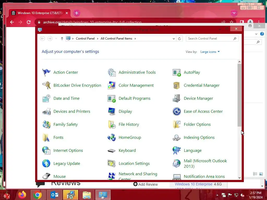The image size is (267, 200).
Task: Open Outlook from the taskbar
Action: point(55,195)
